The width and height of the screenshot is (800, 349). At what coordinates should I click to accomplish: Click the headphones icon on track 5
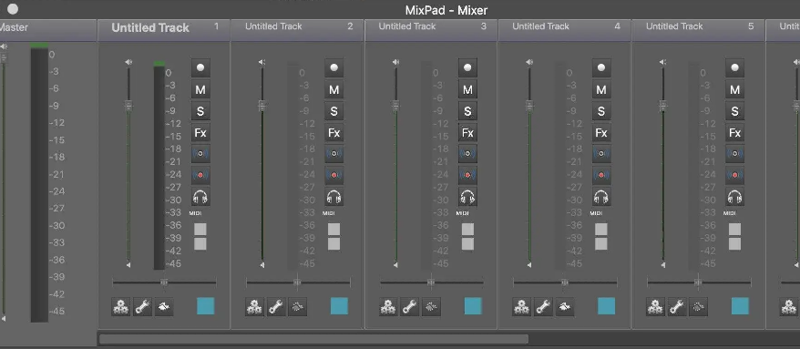734,197
